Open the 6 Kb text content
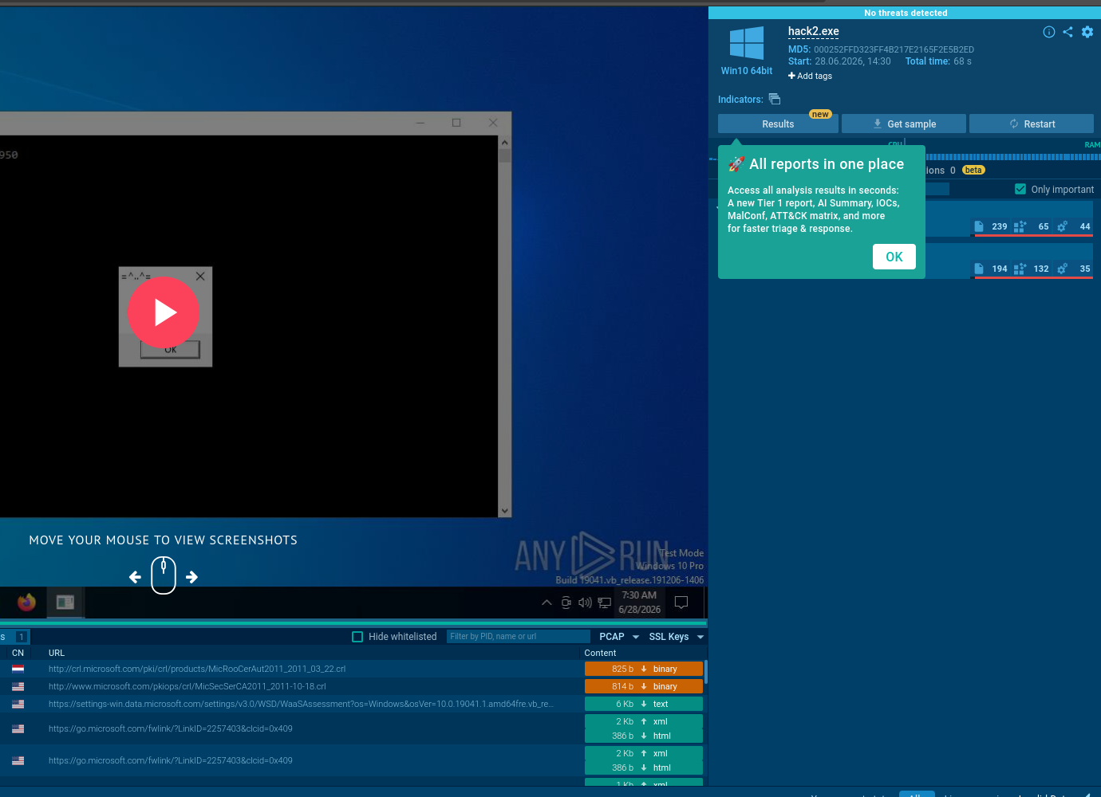The image size is (1101, 797). 644,704
